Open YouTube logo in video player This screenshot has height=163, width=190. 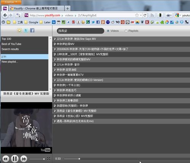pos(46,150)
